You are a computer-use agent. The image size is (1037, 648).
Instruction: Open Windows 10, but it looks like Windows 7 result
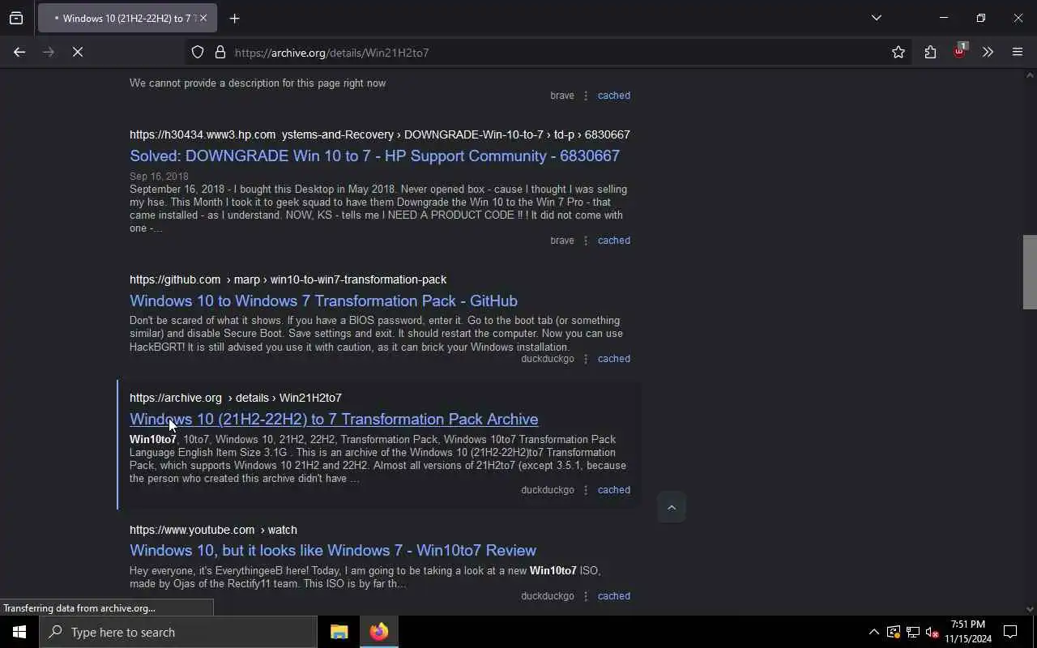333,550
